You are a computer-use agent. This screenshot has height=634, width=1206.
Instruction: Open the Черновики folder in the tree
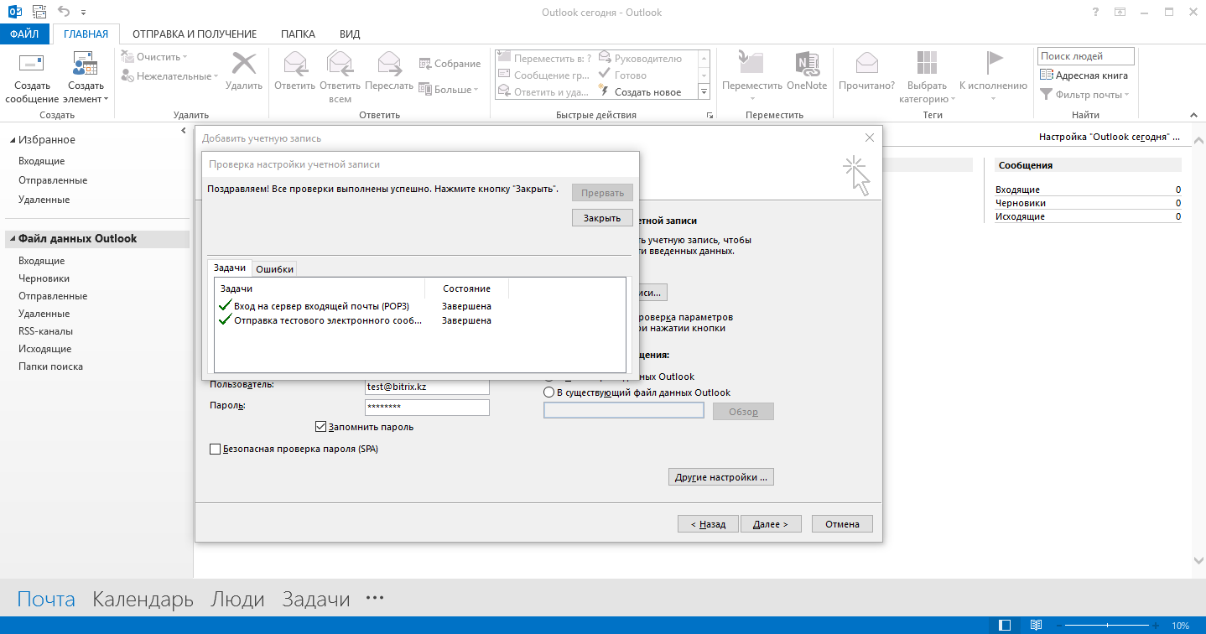(x=44, y=278)
